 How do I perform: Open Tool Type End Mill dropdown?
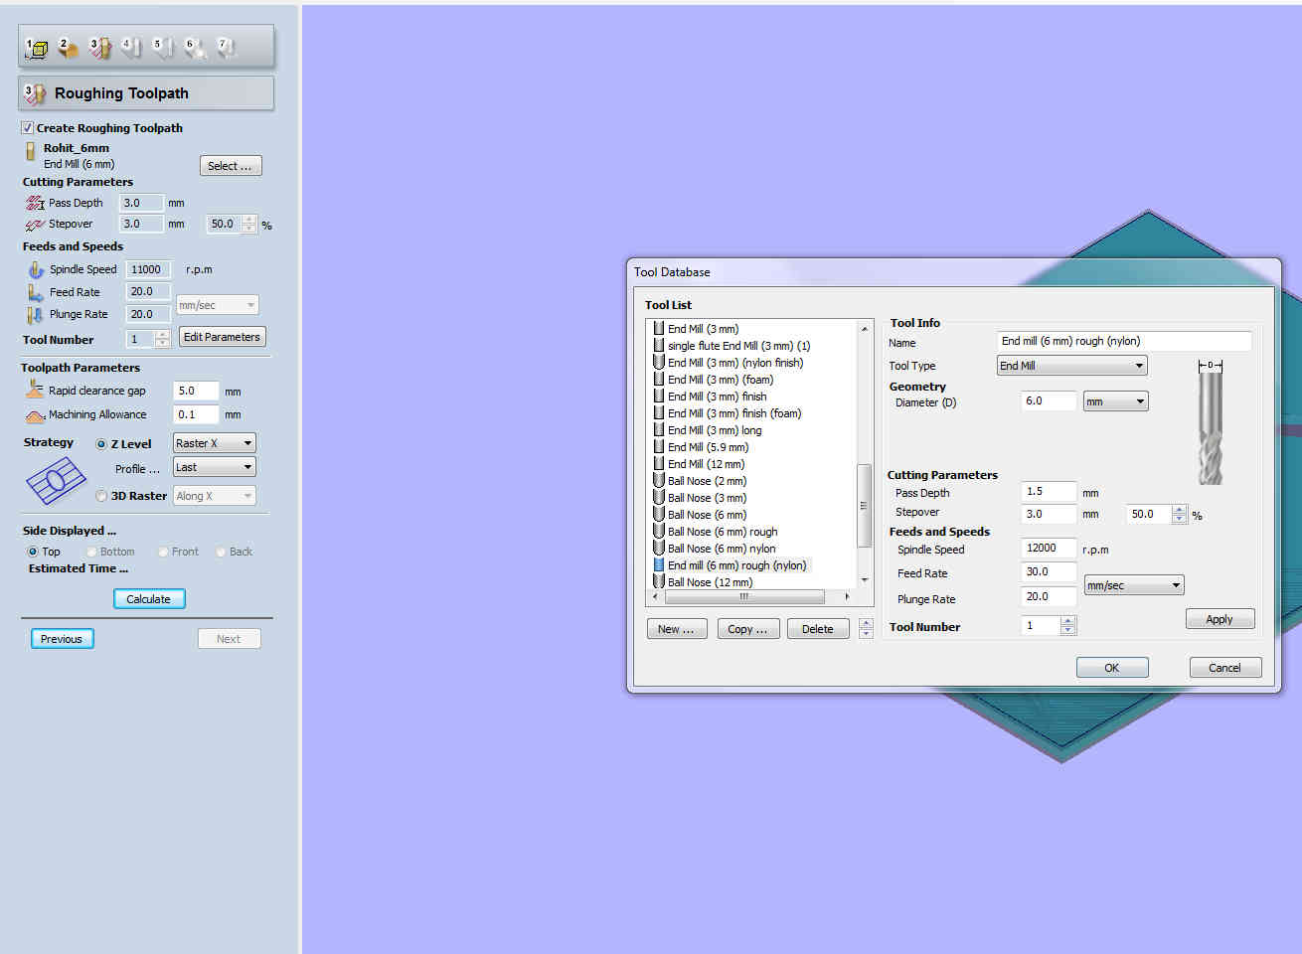(1071, 366)
